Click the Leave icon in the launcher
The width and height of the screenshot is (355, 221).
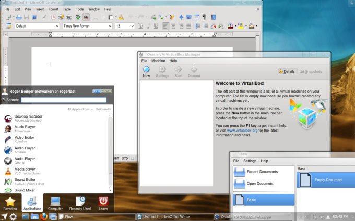click(103, 203)
